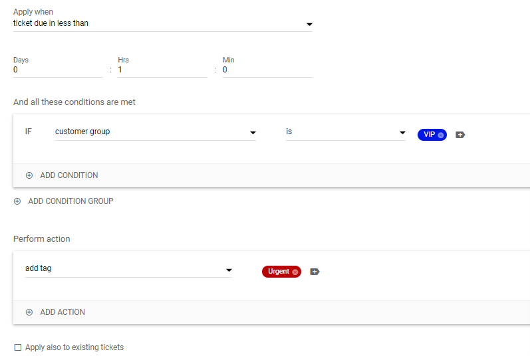Click the ADD CONDITION button

[69, 175]
